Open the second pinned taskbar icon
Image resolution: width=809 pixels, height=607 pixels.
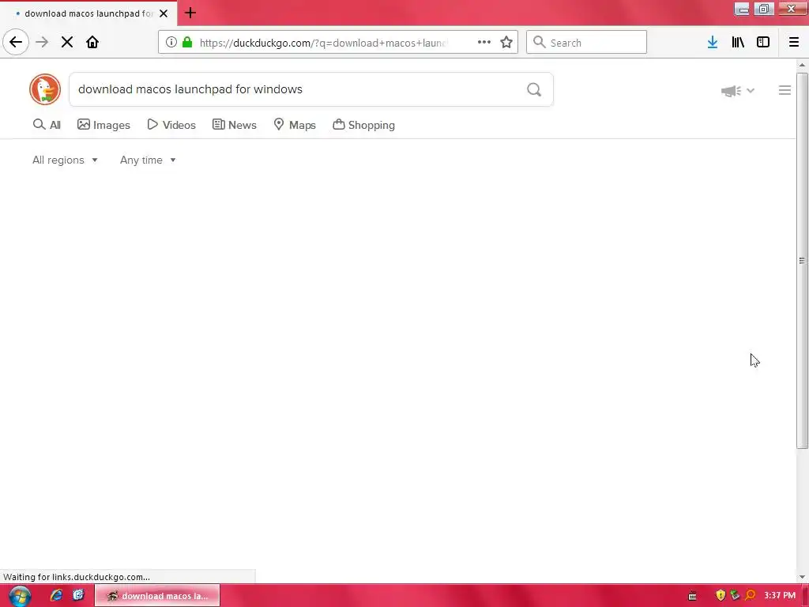coord(78,595)
